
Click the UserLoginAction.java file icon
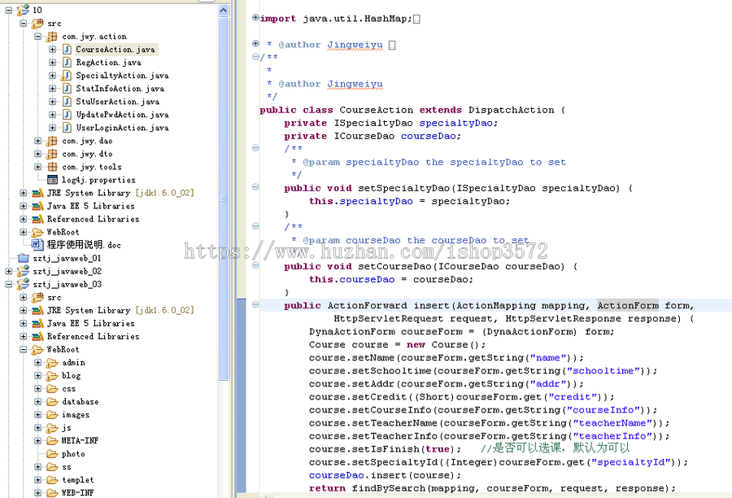pyautogui.click(x=67, y=128)
